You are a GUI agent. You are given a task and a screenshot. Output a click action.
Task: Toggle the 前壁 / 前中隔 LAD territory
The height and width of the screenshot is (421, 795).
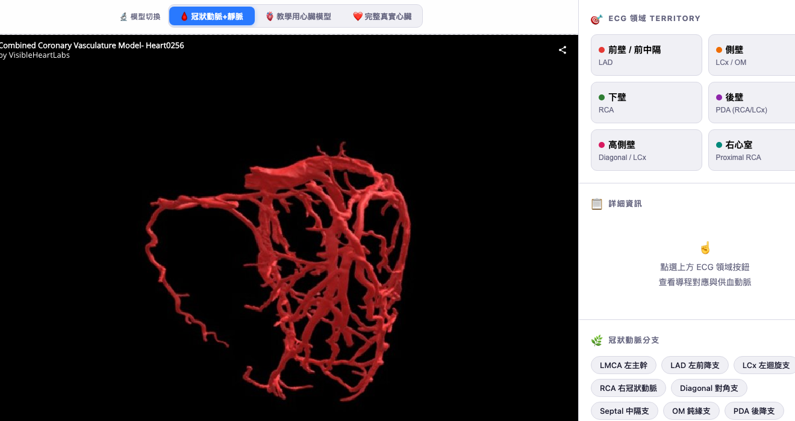[x=646, y=55]
